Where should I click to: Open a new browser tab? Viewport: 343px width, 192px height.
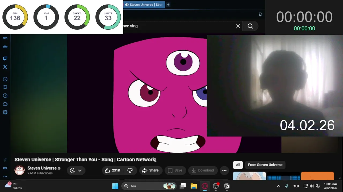168,5
